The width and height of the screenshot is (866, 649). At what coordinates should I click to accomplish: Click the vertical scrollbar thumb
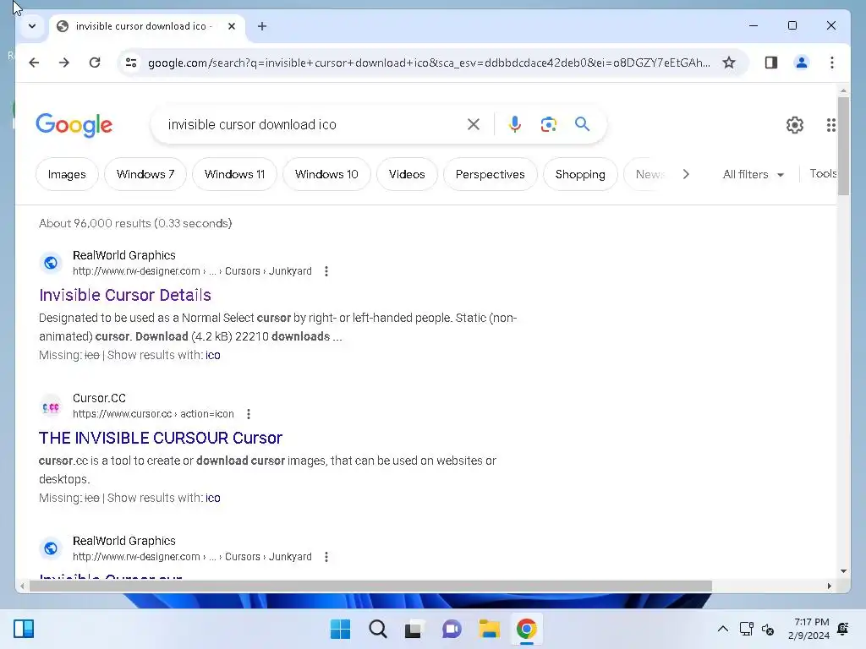click(x=843, y=145)
